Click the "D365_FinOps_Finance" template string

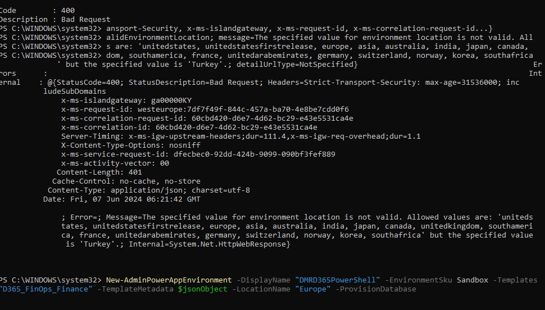pyautogui.click(x=46, y=289)
